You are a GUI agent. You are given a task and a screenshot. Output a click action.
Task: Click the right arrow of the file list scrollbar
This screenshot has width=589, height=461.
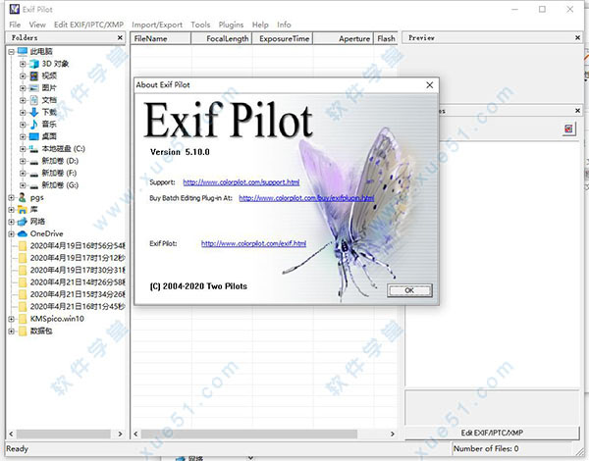click(x=392, y=434)
